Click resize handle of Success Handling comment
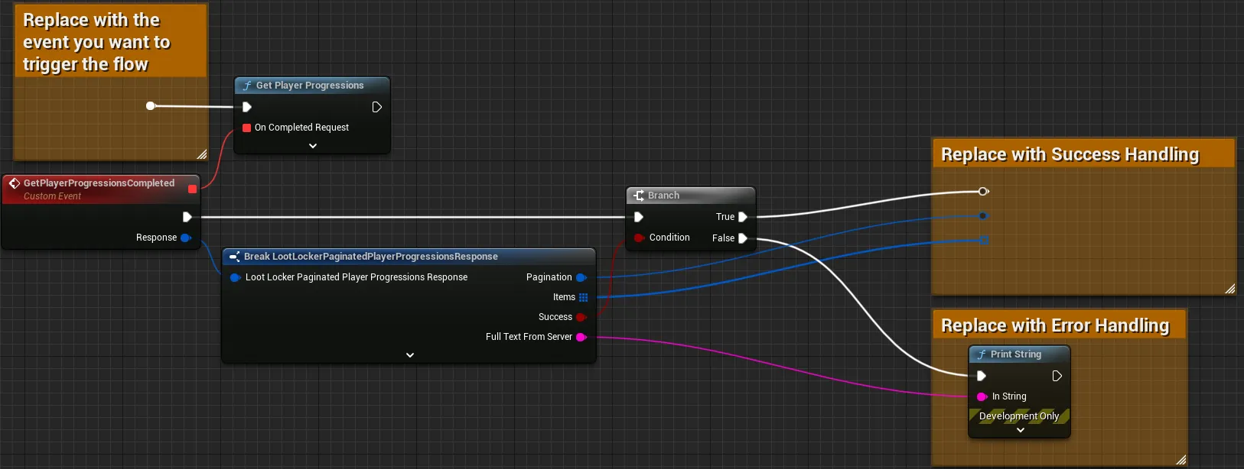The width and height of the screenshot is (1244, 469). tap(1229, 289)
